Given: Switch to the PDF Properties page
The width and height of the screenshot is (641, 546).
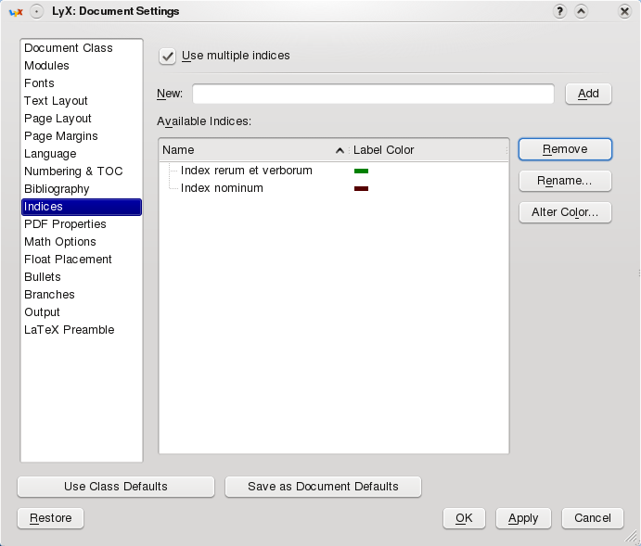Looking at the screenshot, I should [65, 224].
